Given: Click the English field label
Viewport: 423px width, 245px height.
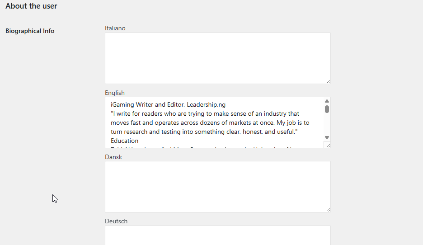Looking at the screenshot, I should [115, 93].
